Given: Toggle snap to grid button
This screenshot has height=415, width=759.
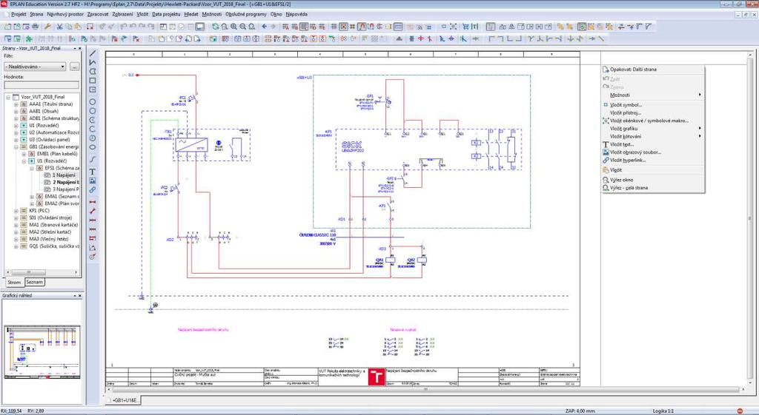Looking at the screenshot, I should point(343,27).
